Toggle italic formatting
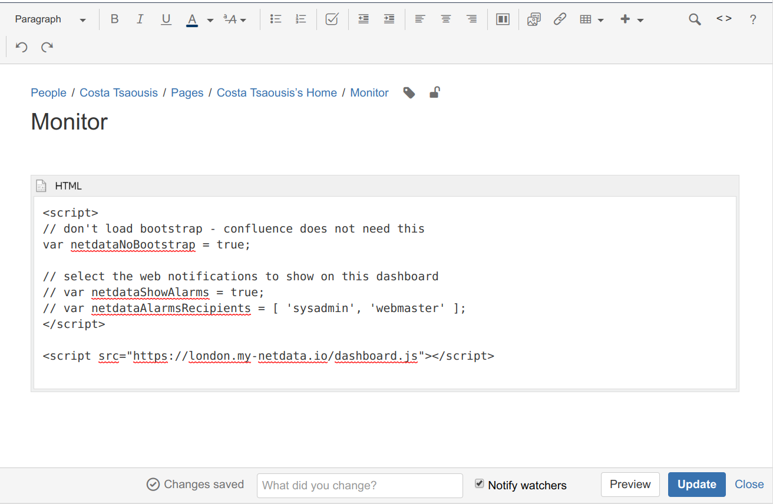This screenshot has height=504, width=773. 140,19
